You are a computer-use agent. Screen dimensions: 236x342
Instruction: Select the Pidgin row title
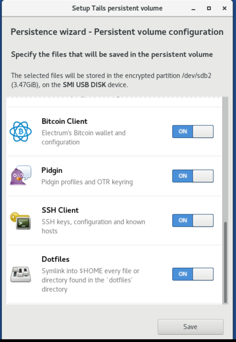click(x=52, y=170)
